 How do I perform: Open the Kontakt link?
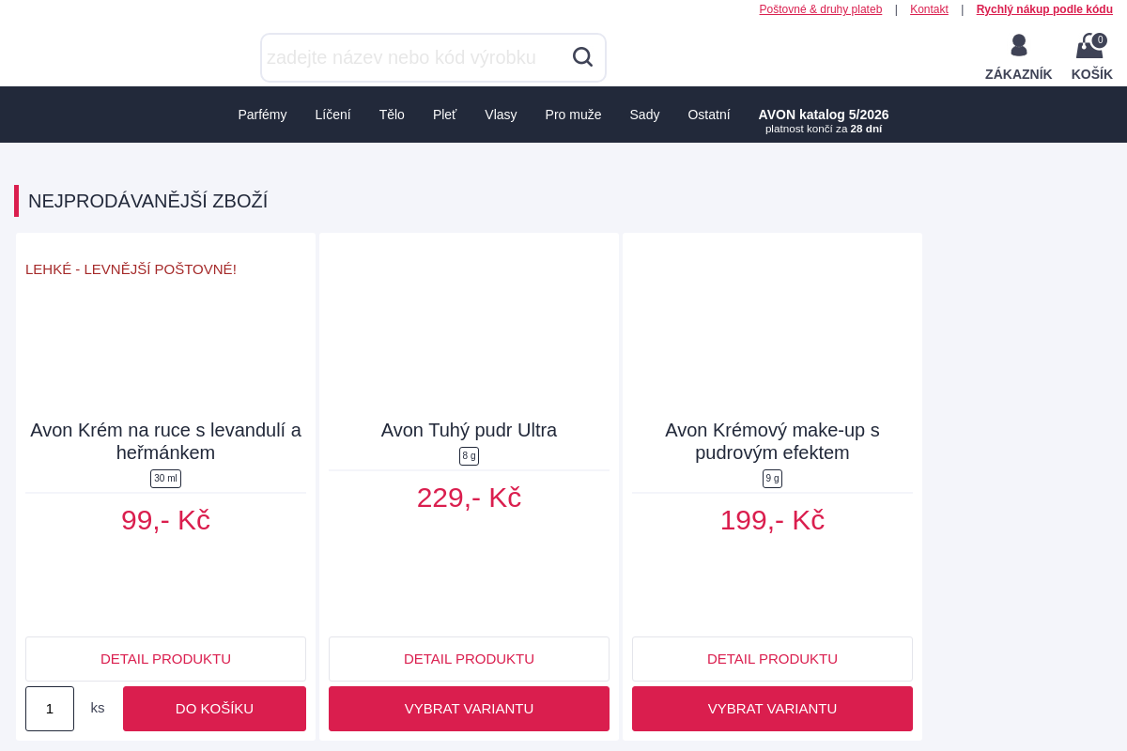click(x=929, y=9)
